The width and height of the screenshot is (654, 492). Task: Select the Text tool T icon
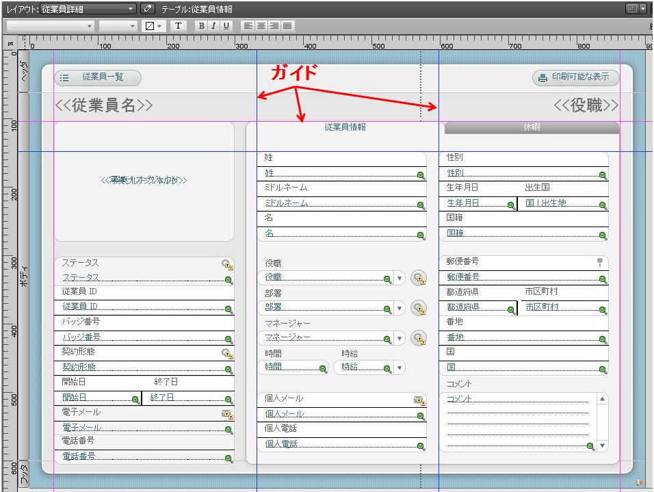[x=178, y=25]
